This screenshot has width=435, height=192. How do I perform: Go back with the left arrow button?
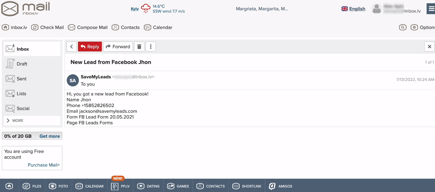click(72, 47)
